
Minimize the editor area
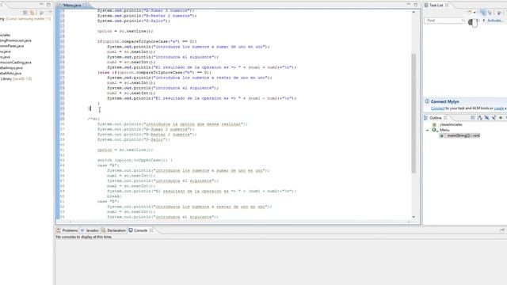(x=409, y=5)
